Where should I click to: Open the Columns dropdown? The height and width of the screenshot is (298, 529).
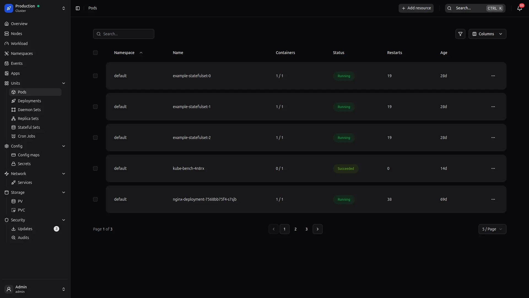tap(487, 34)
